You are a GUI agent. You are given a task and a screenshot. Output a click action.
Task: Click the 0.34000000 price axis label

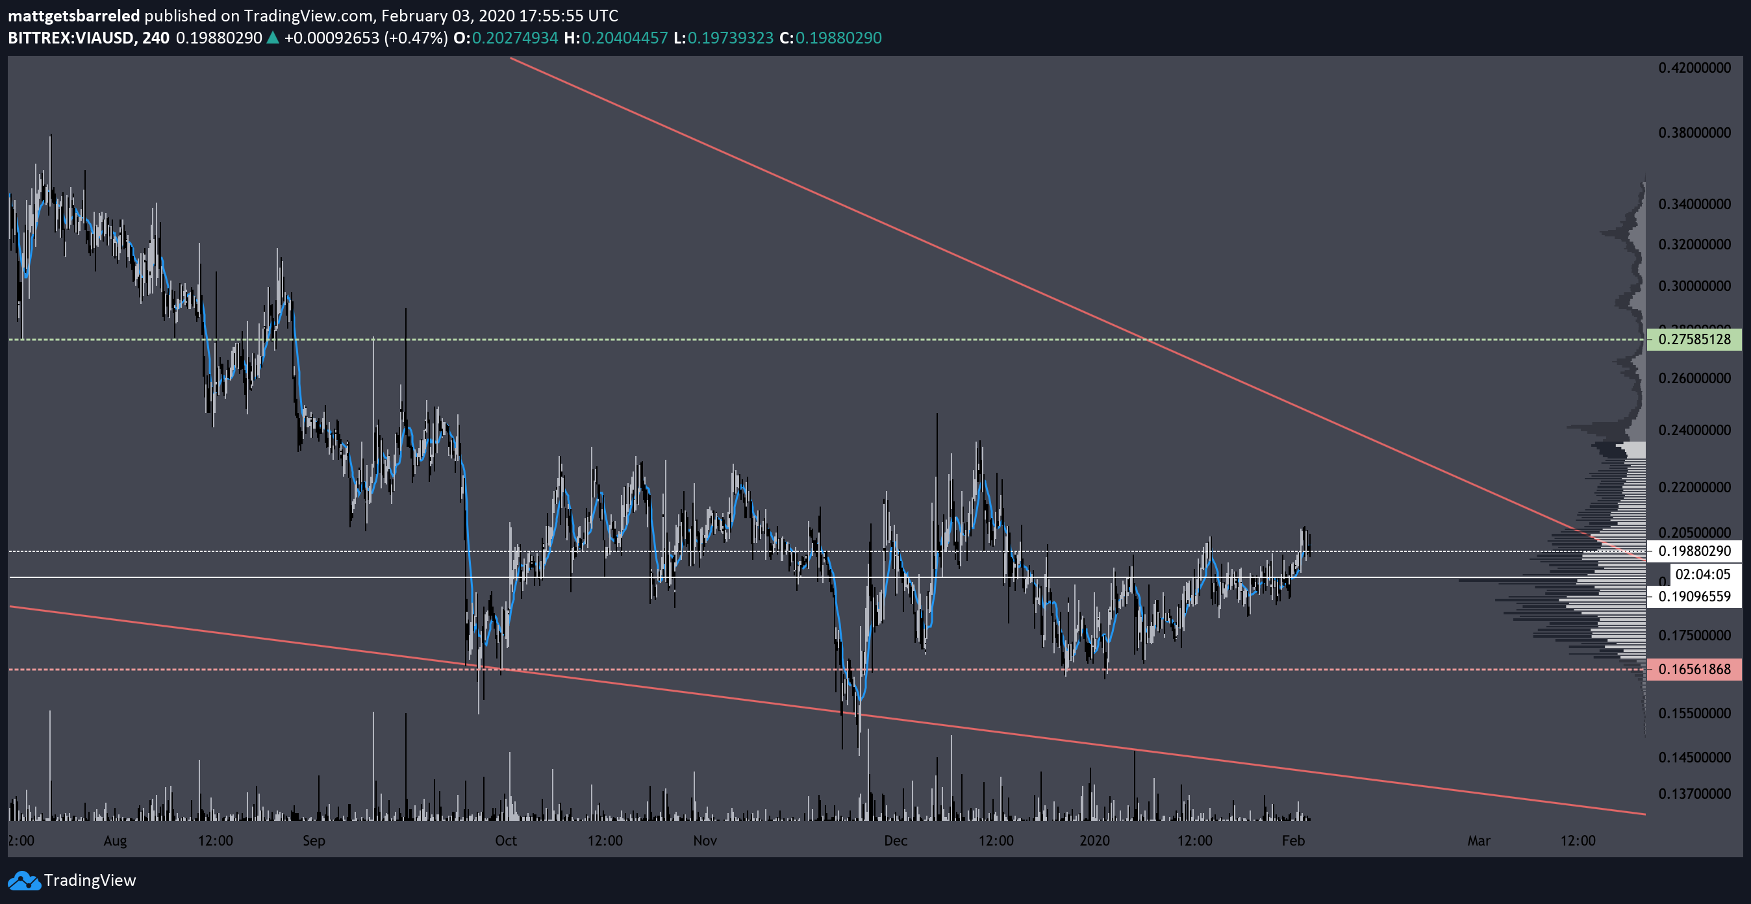click(1694, 205)
